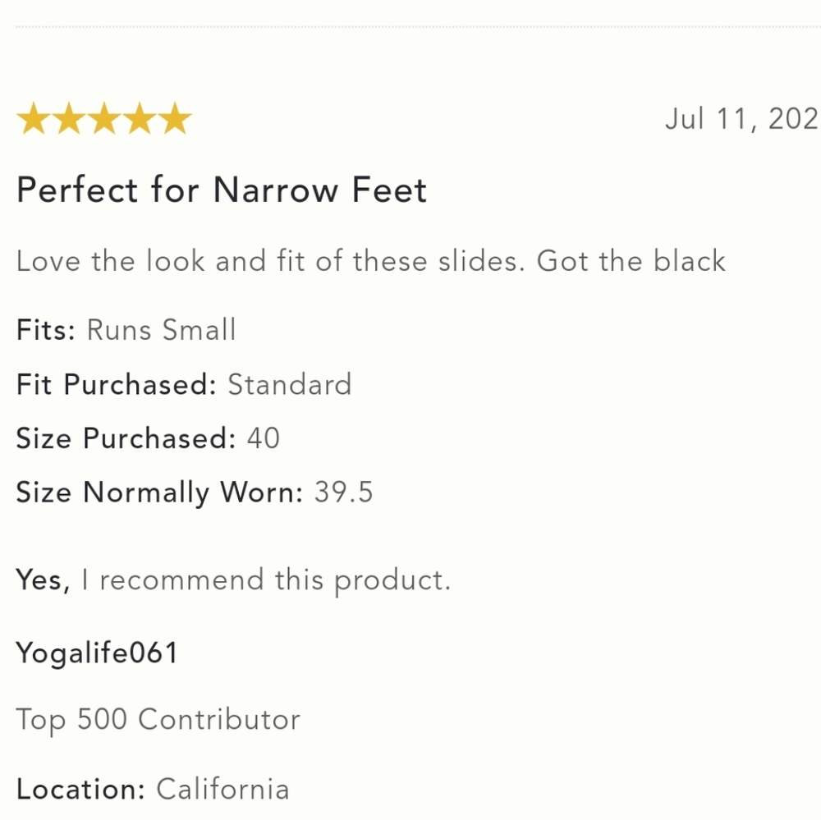Click the first gold rating star
821x820 pixels.
point(34,119)
